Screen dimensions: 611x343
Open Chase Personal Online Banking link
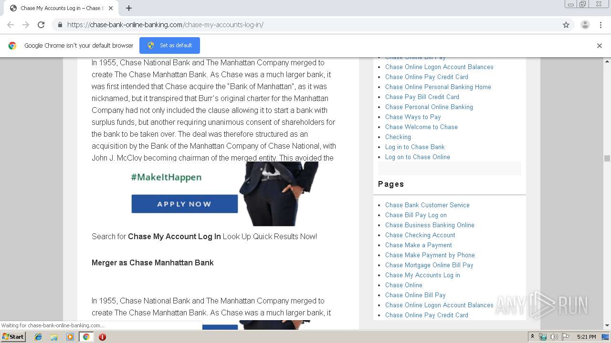click(x=429, y=107)
